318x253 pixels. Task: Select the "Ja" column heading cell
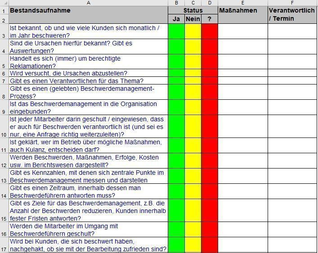[x=176, y=19]
